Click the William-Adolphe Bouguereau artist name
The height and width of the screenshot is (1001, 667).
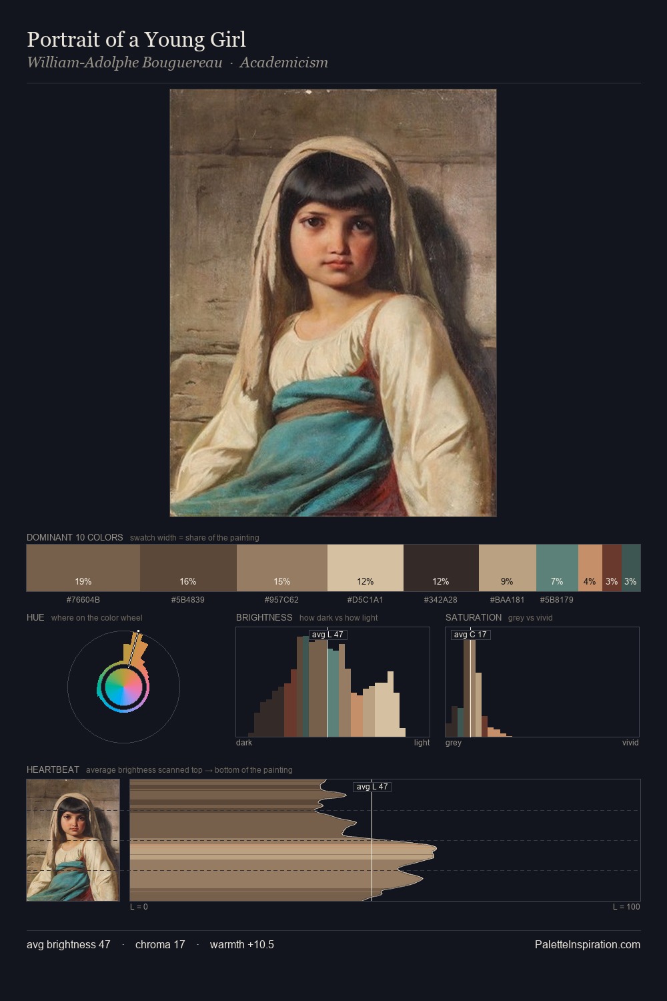pos(125,63)
